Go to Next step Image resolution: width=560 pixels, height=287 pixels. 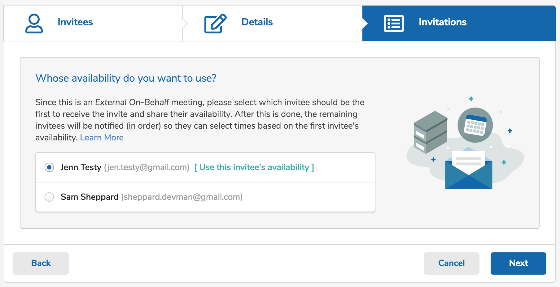[x=518, y=263]
